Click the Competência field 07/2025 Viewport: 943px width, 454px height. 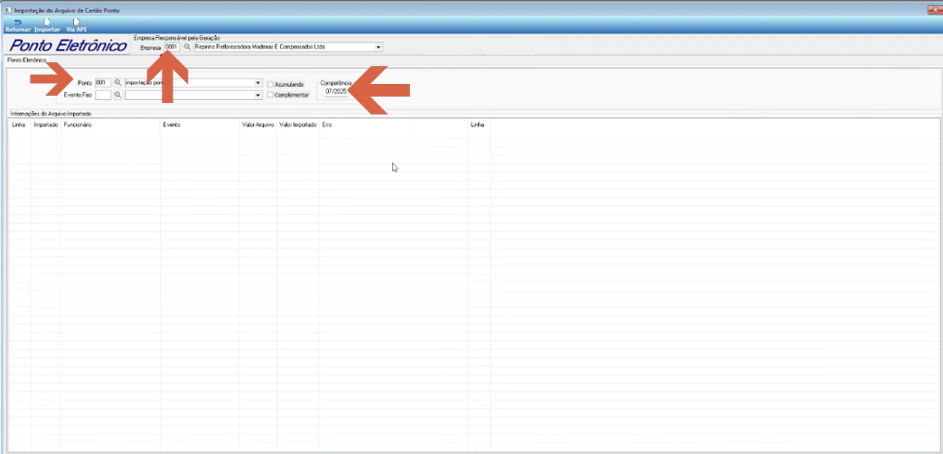tap(336, 91)
